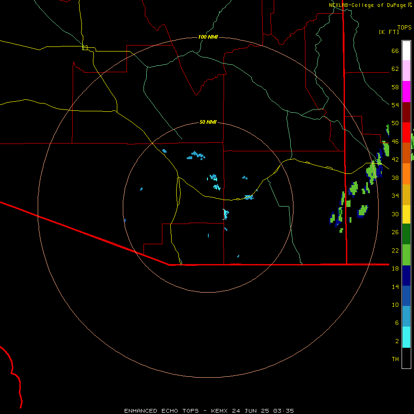
Task: Select the bright red legend swatch
Action: tap(406, 132)
